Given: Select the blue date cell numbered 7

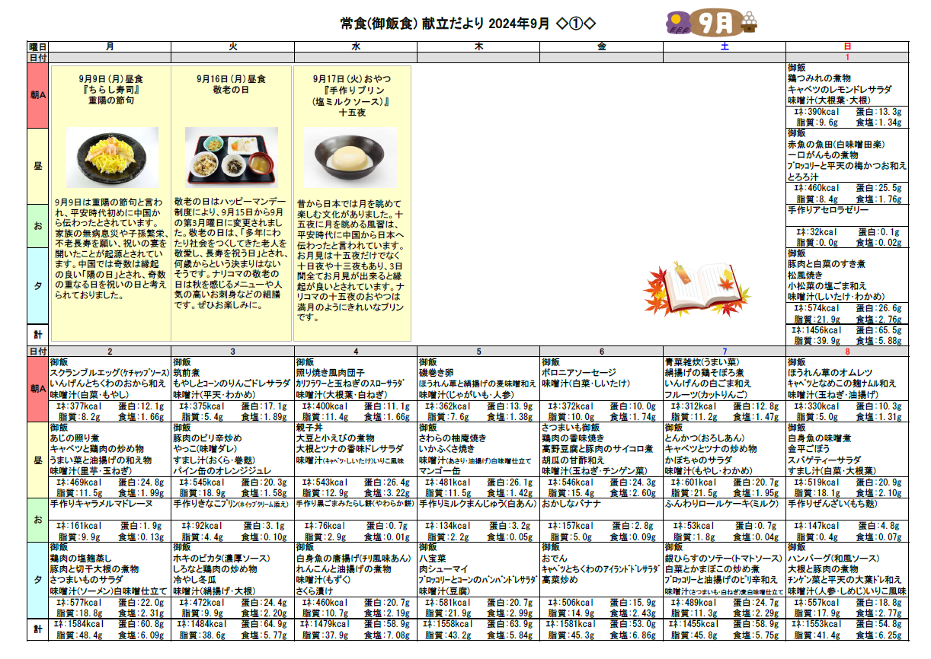Looking at the screenshot, I should (x=724, y=352).
